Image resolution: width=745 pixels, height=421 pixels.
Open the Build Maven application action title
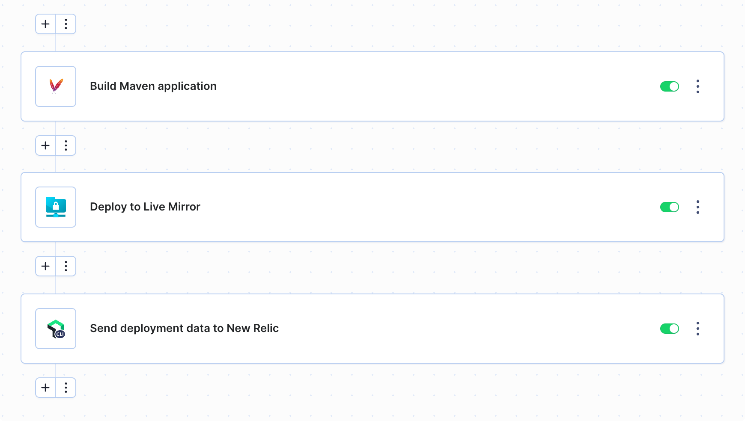coord(153,86)
